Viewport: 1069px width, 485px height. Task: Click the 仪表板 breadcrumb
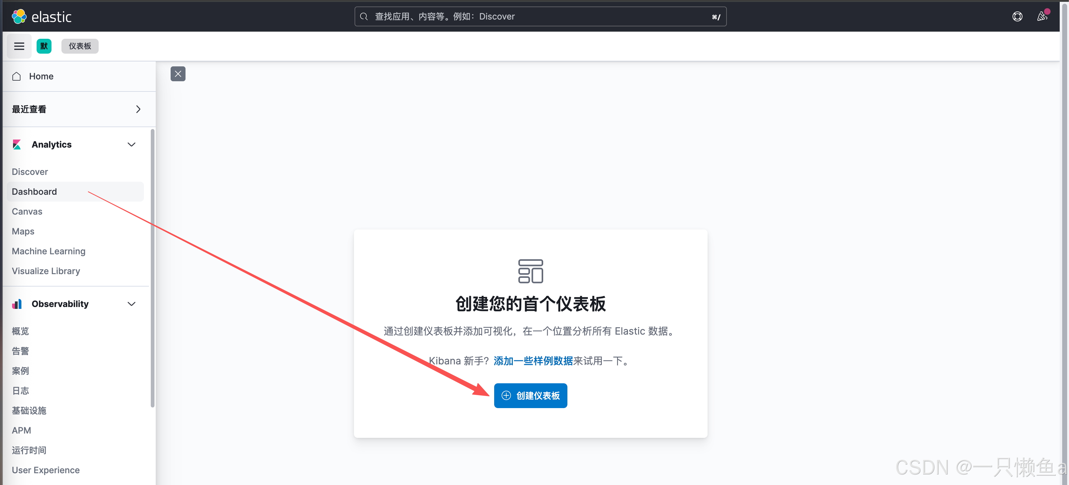coord(80,46)
